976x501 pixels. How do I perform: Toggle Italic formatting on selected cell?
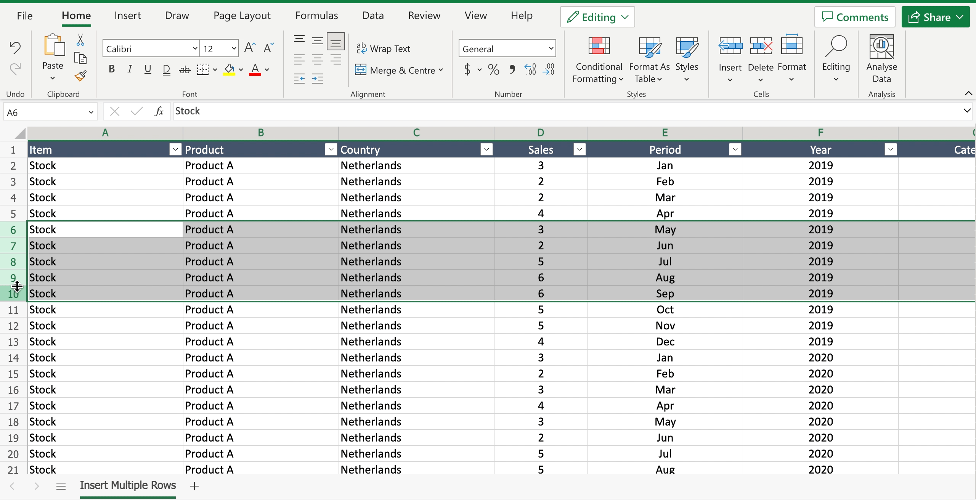(129, 69)
